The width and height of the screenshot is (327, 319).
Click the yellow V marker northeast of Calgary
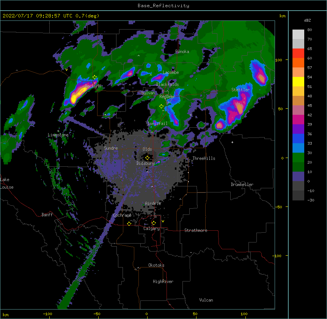coord(163,221)
